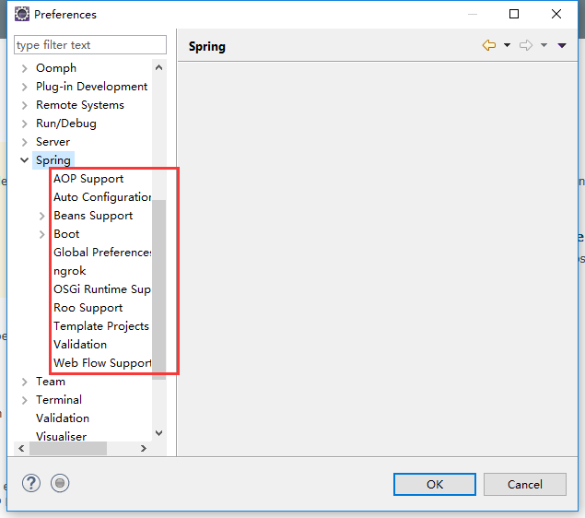This screenshot has height=518, width=585.
Task: Expand the Remote Systems node
Action: (25, 105)
